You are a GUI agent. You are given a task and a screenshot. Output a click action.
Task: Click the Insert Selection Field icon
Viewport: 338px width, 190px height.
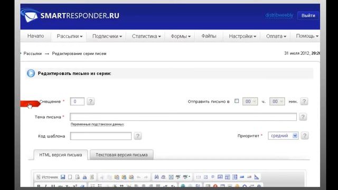point(234,177)
